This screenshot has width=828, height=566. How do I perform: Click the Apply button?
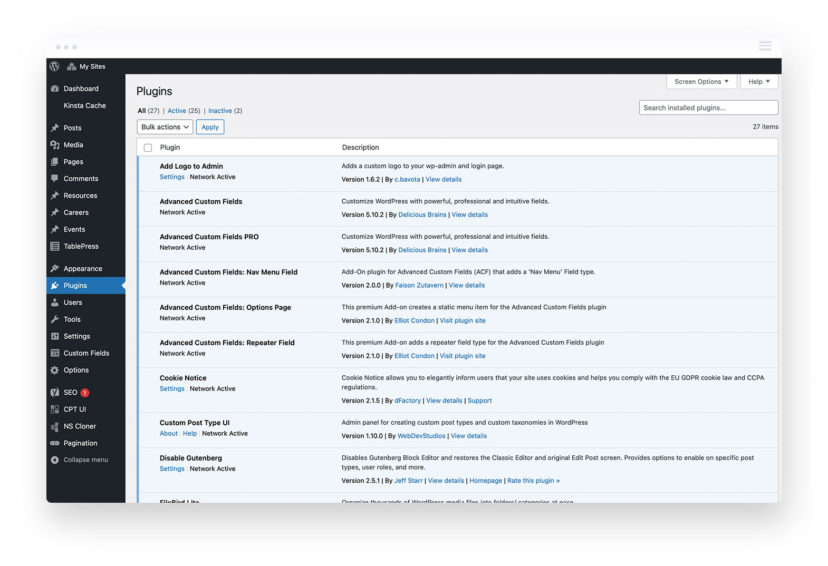[x=210, y=127]
